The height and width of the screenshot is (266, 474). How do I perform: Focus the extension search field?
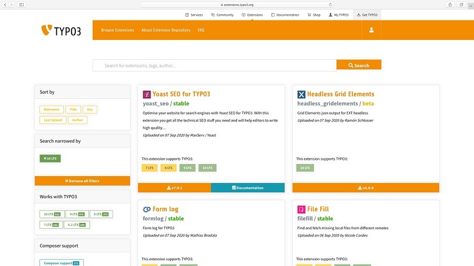click(215, 65)
